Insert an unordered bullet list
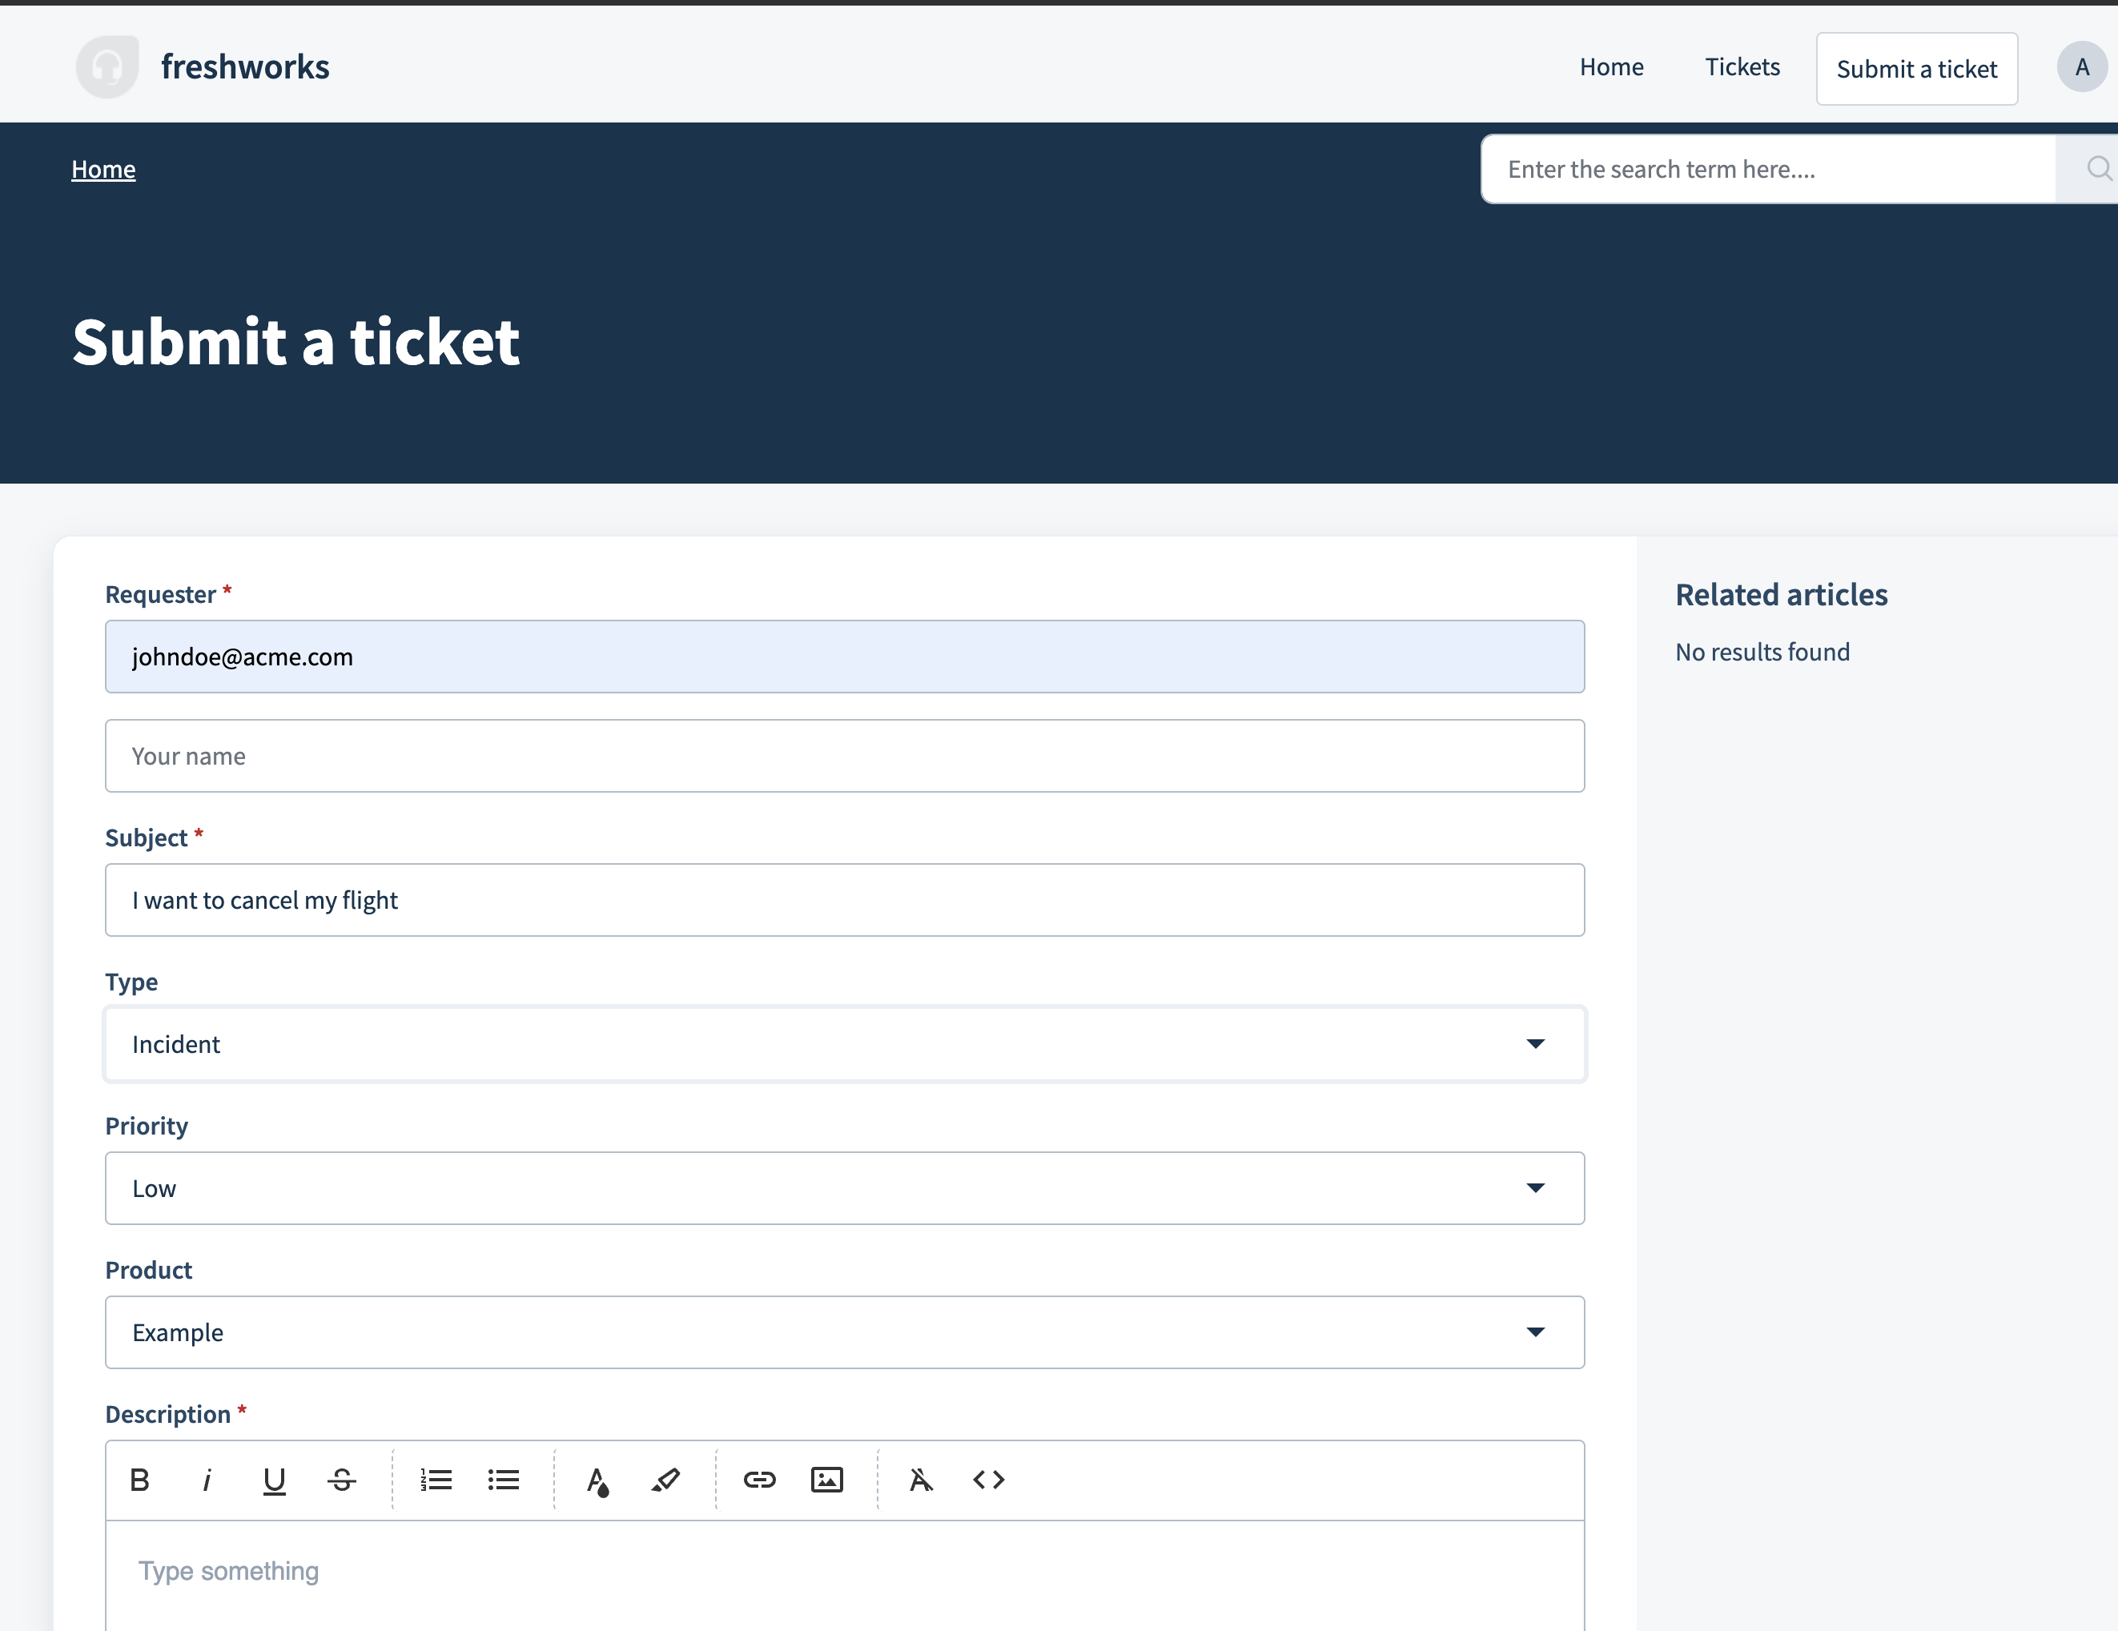The height and width of the screenshot is (1631, 2118). pyautogui.click(x=504, y=1480)
